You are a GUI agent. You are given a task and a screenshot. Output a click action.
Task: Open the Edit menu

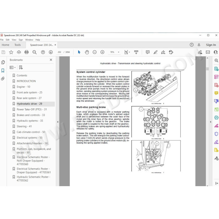[8, 40]
